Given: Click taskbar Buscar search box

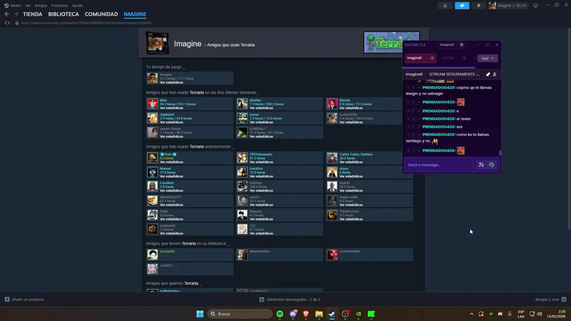Looking at the screenshot, I should pos(240,314).
